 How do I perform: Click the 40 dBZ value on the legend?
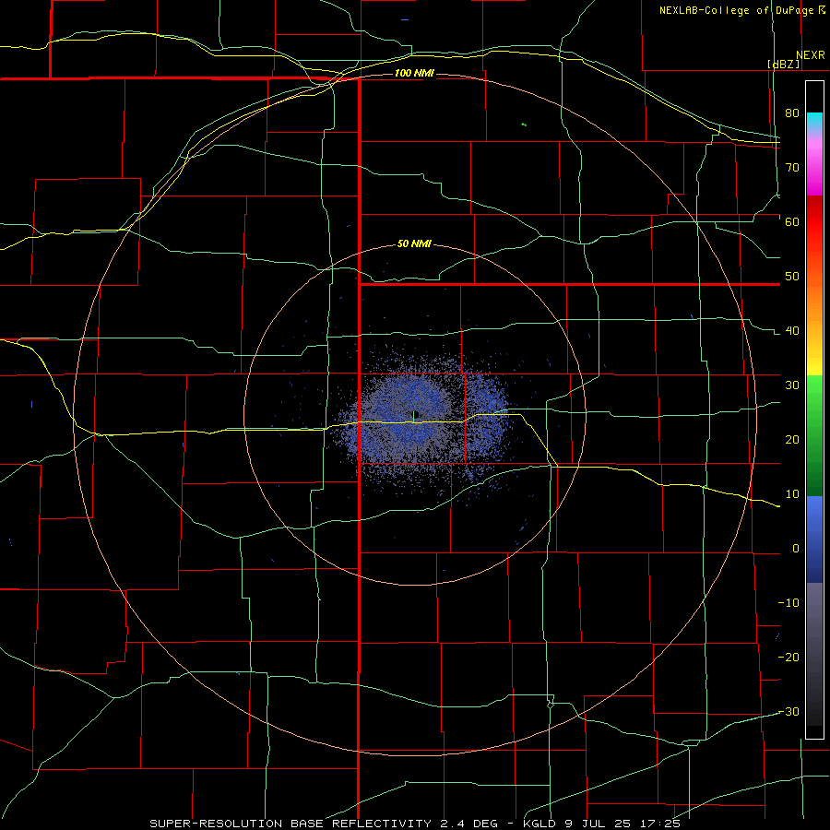pyautogui.click(x=792, y=331)
